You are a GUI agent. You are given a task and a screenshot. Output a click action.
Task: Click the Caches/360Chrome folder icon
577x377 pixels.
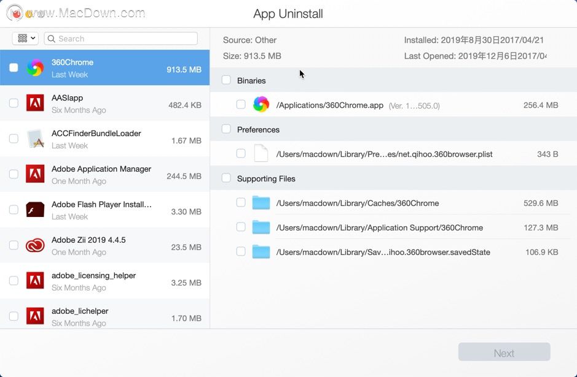pos(261,203)
